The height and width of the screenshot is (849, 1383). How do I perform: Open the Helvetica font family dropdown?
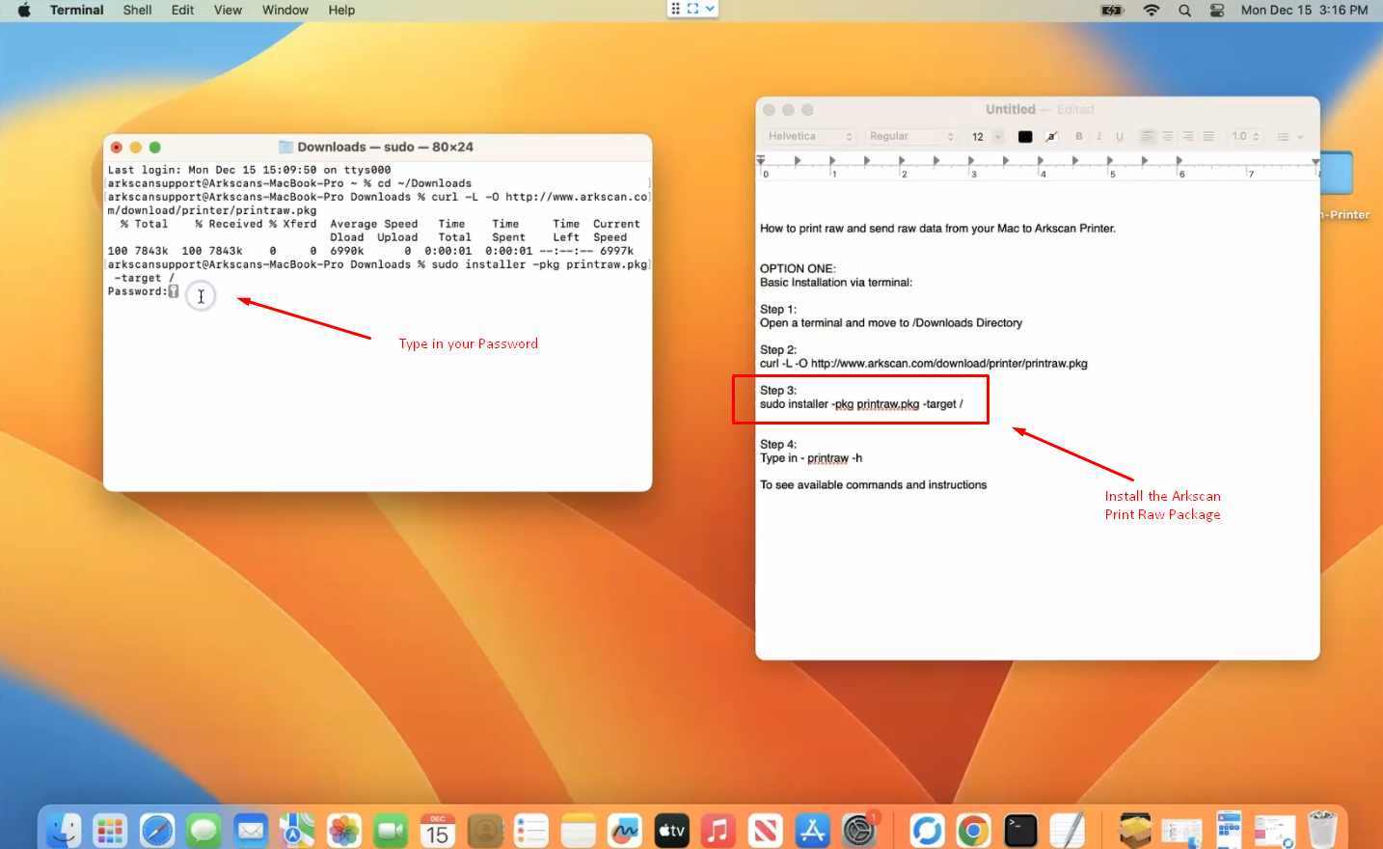click(x=810, y=136)
